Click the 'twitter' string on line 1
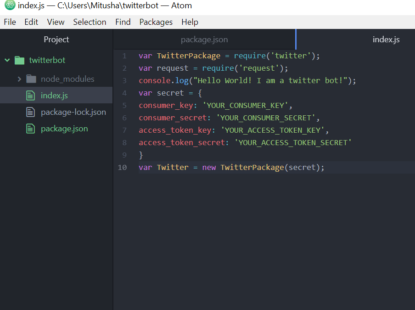The height and width of the screenshot is (310, 415). tap(291, 56)
